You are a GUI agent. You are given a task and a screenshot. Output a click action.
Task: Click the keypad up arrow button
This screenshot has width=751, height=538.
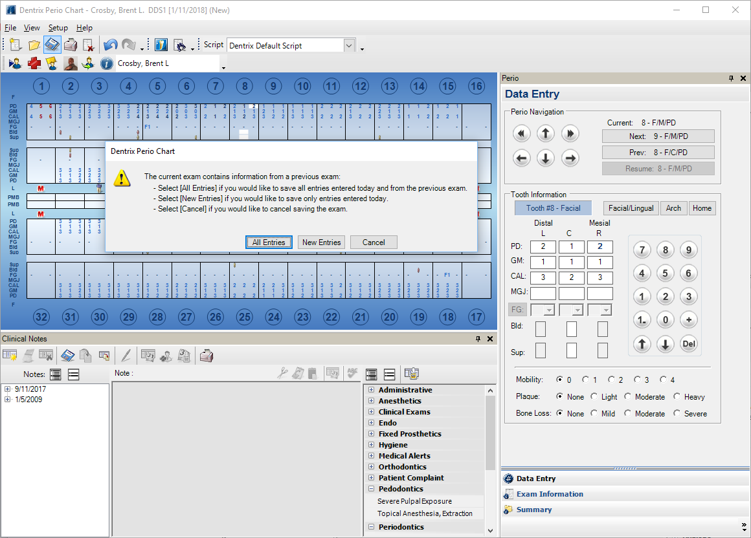(x=642, y=343)
